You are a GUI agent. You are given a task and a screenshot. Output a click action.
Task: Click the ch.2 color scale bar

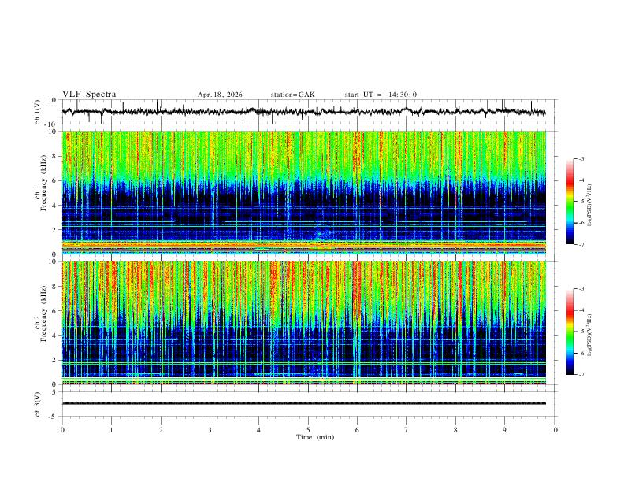coord(570,332)
